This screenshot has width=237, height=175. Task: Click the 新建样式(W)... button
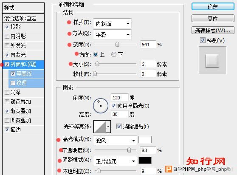[213, 31]
